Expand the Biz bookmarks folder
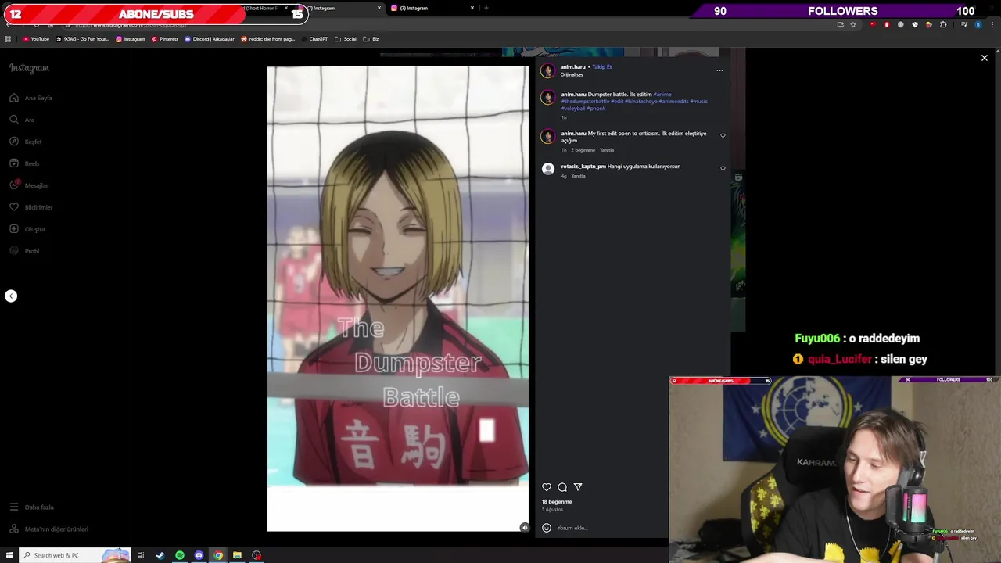Viewport: 1001px width, 563px height. click(x=371, y=39)
